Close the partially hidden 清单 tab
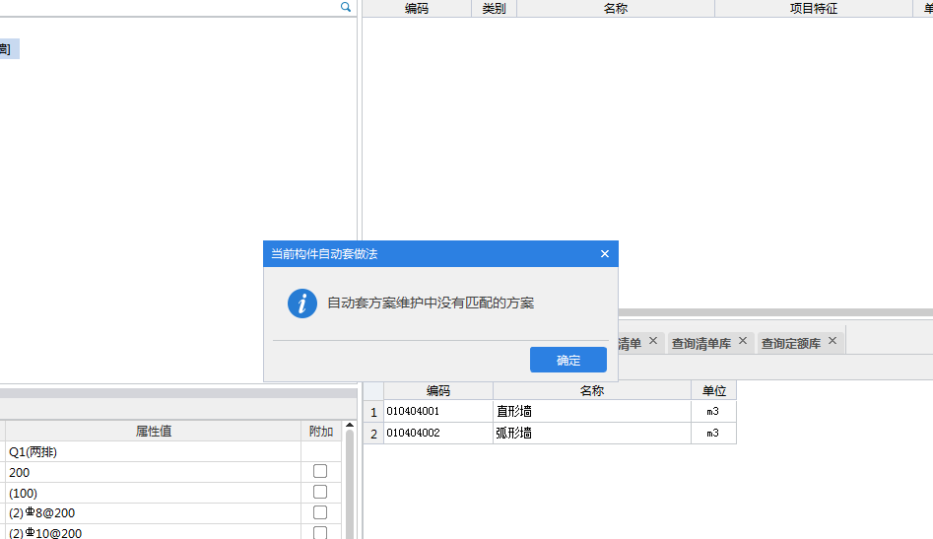The width and height of the screenshot is (933, 539). tap(653, 341)
